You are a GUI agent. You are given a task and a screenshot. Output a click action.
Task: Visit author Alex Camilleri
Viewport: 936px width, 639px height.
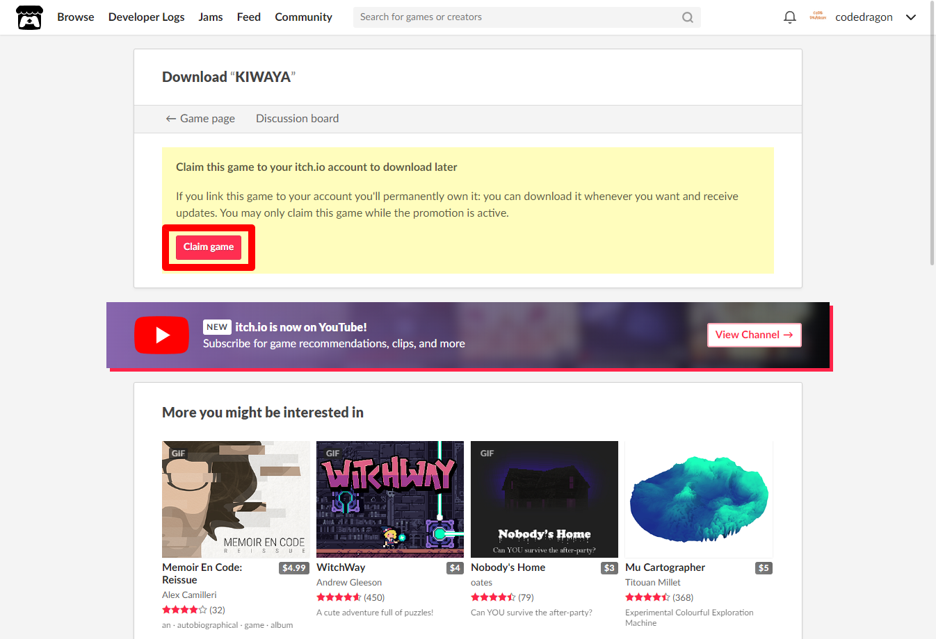[189, 595]
